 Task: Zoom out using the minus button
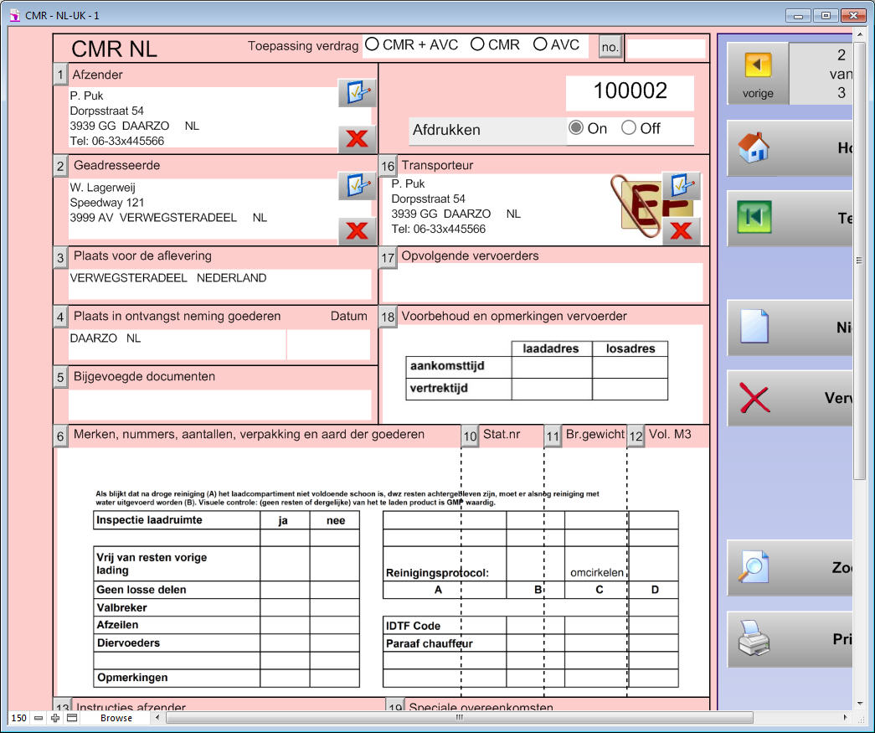39,718
